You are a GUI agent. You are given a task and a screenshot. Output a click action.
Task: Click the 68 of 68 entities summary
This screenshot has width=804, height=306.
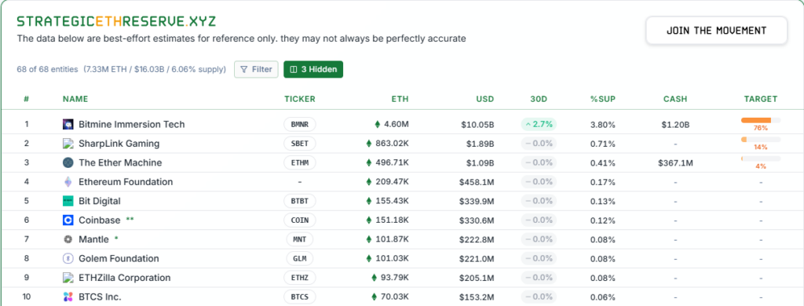tap(47, 69)
